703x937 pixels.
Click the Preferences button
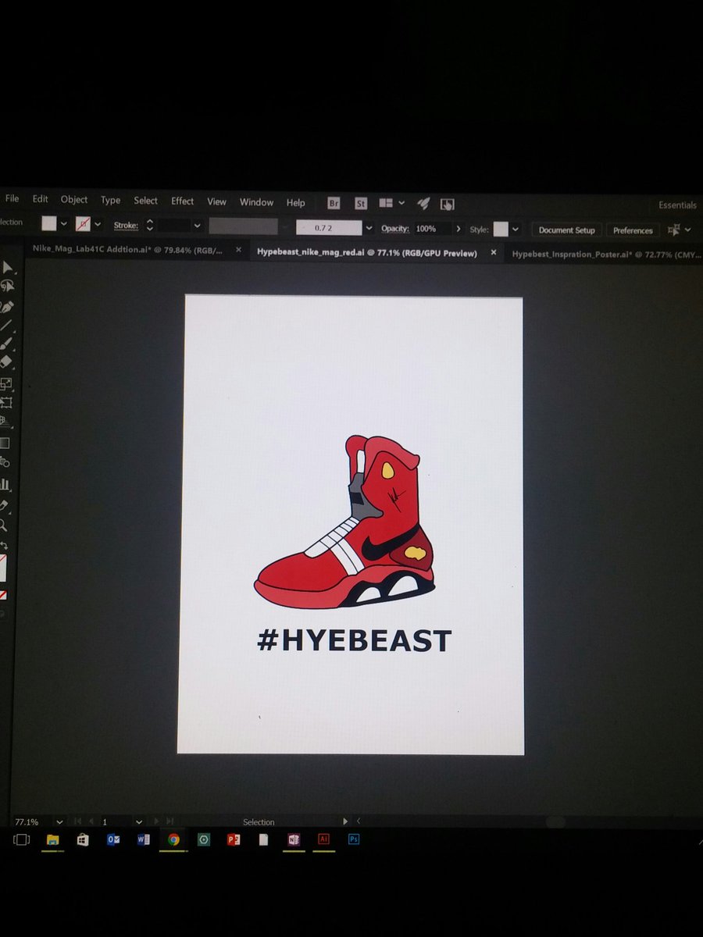(633, 230)
